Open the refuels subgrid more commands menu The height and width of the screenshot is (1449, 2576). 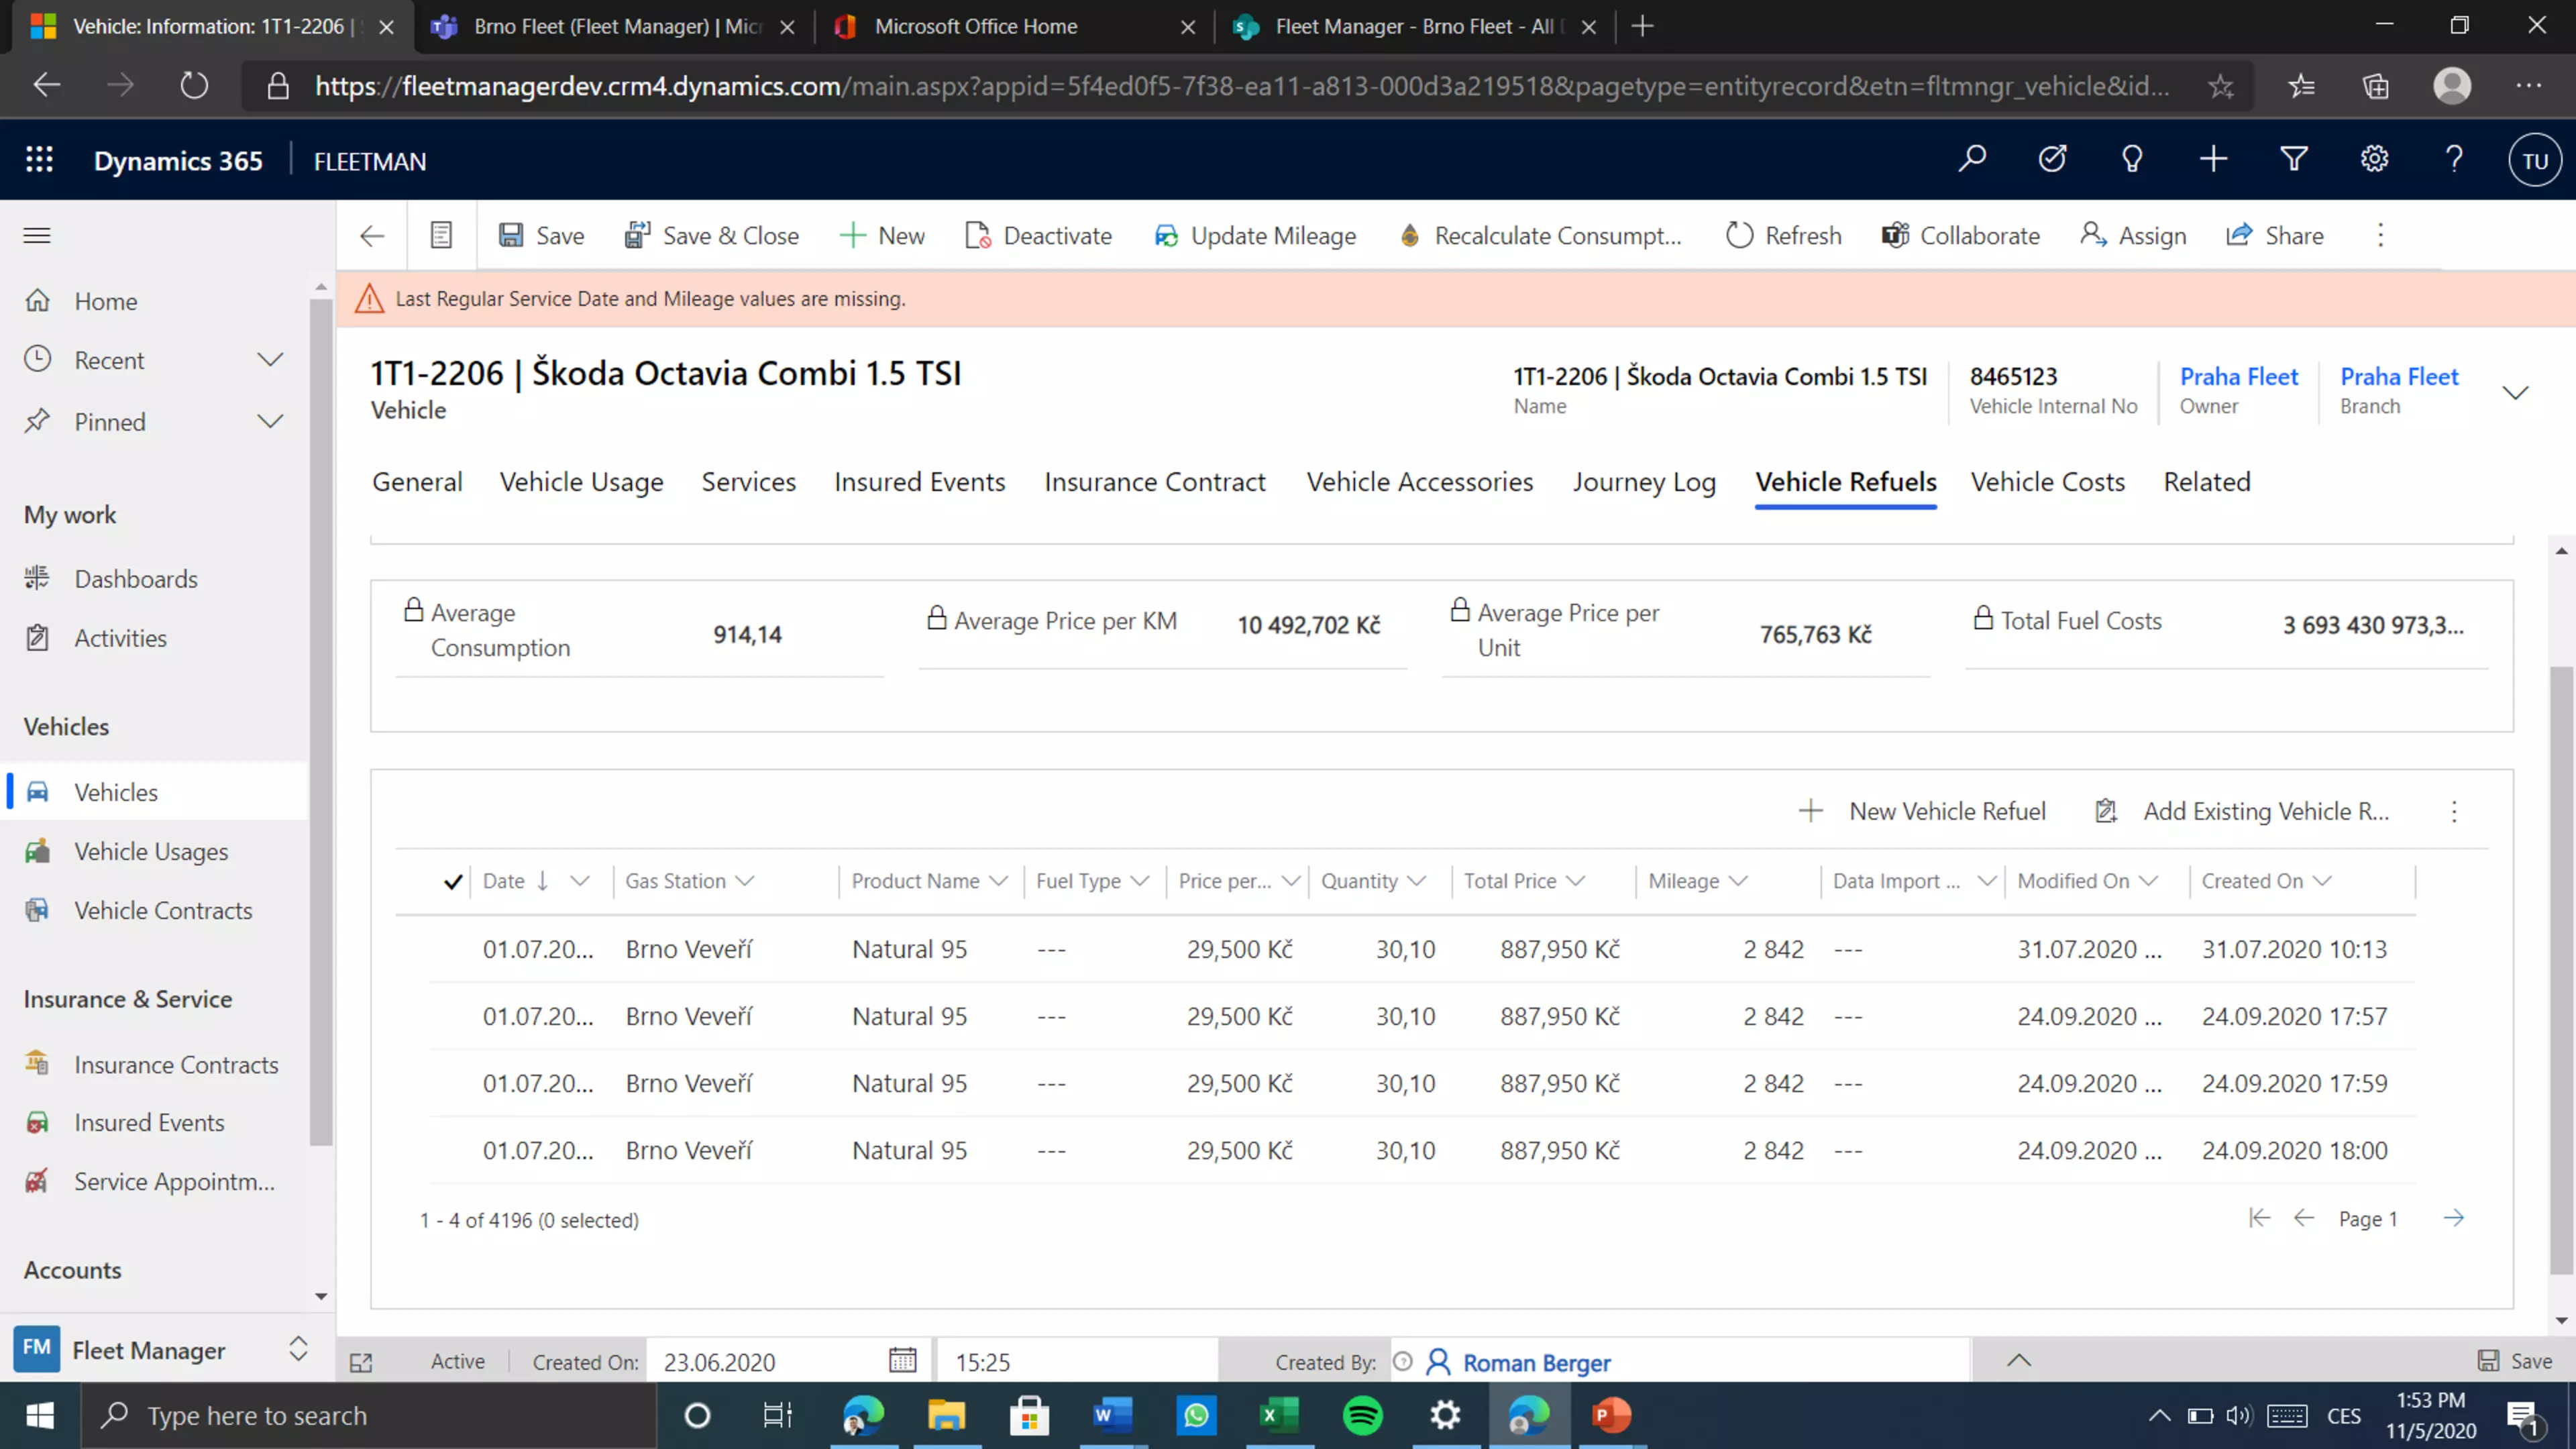coord(2454,812)
